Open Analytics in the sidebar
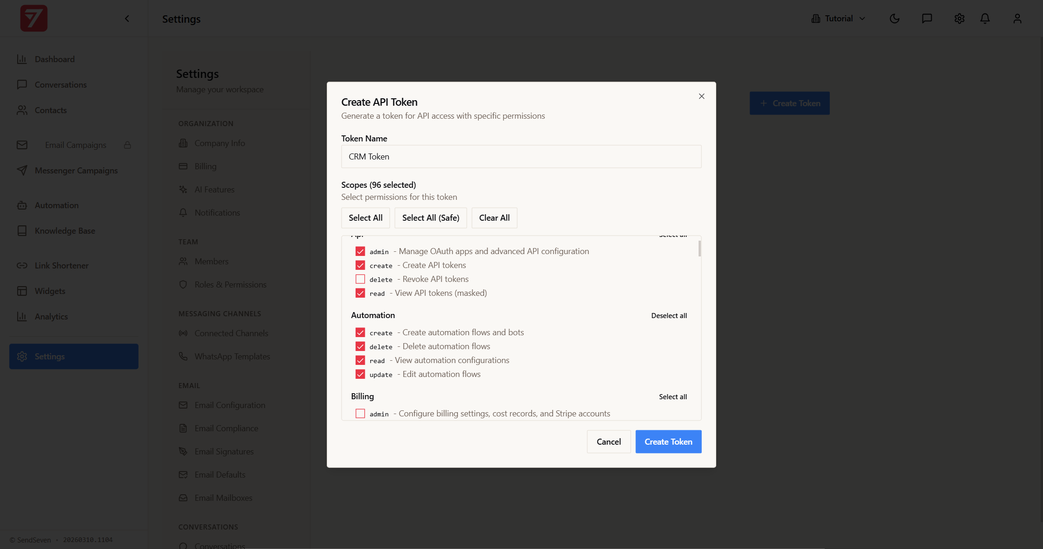 [x=74, y=317]
